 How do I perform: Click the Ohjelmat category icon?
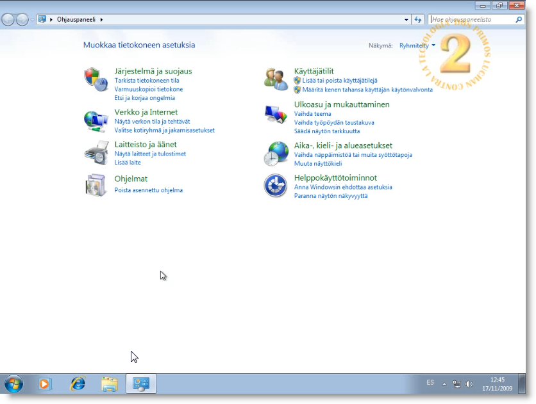click(x=96, y=184)
